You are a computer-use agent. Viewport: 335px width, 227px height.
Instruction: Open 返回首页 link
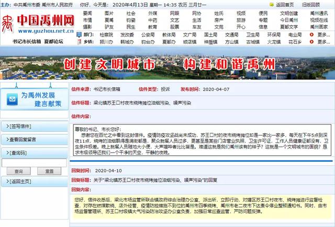pyautogui.click(x=285, y=5)
